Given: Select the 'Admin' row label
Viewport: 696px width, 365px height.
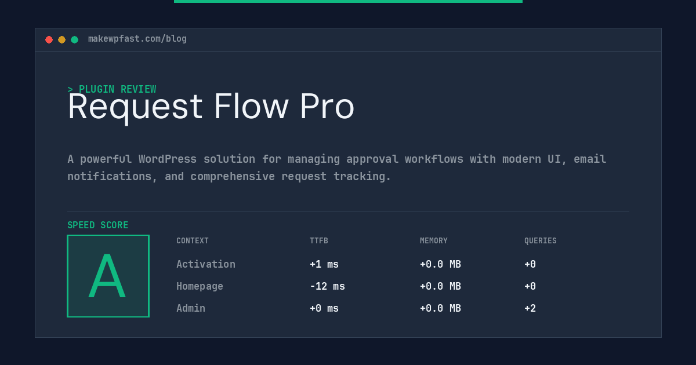Looking at the screenshot, I should [191, 308].
